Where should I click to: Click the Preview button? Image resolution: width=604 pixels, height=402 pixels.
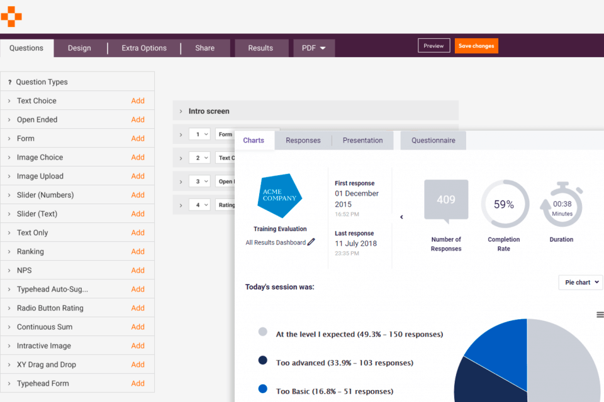[433, 46]
